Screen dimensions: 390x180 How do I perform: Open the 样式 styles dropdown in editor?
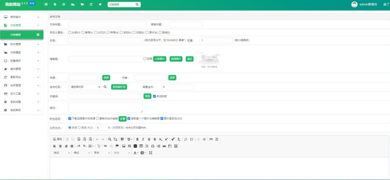(61, 153)
